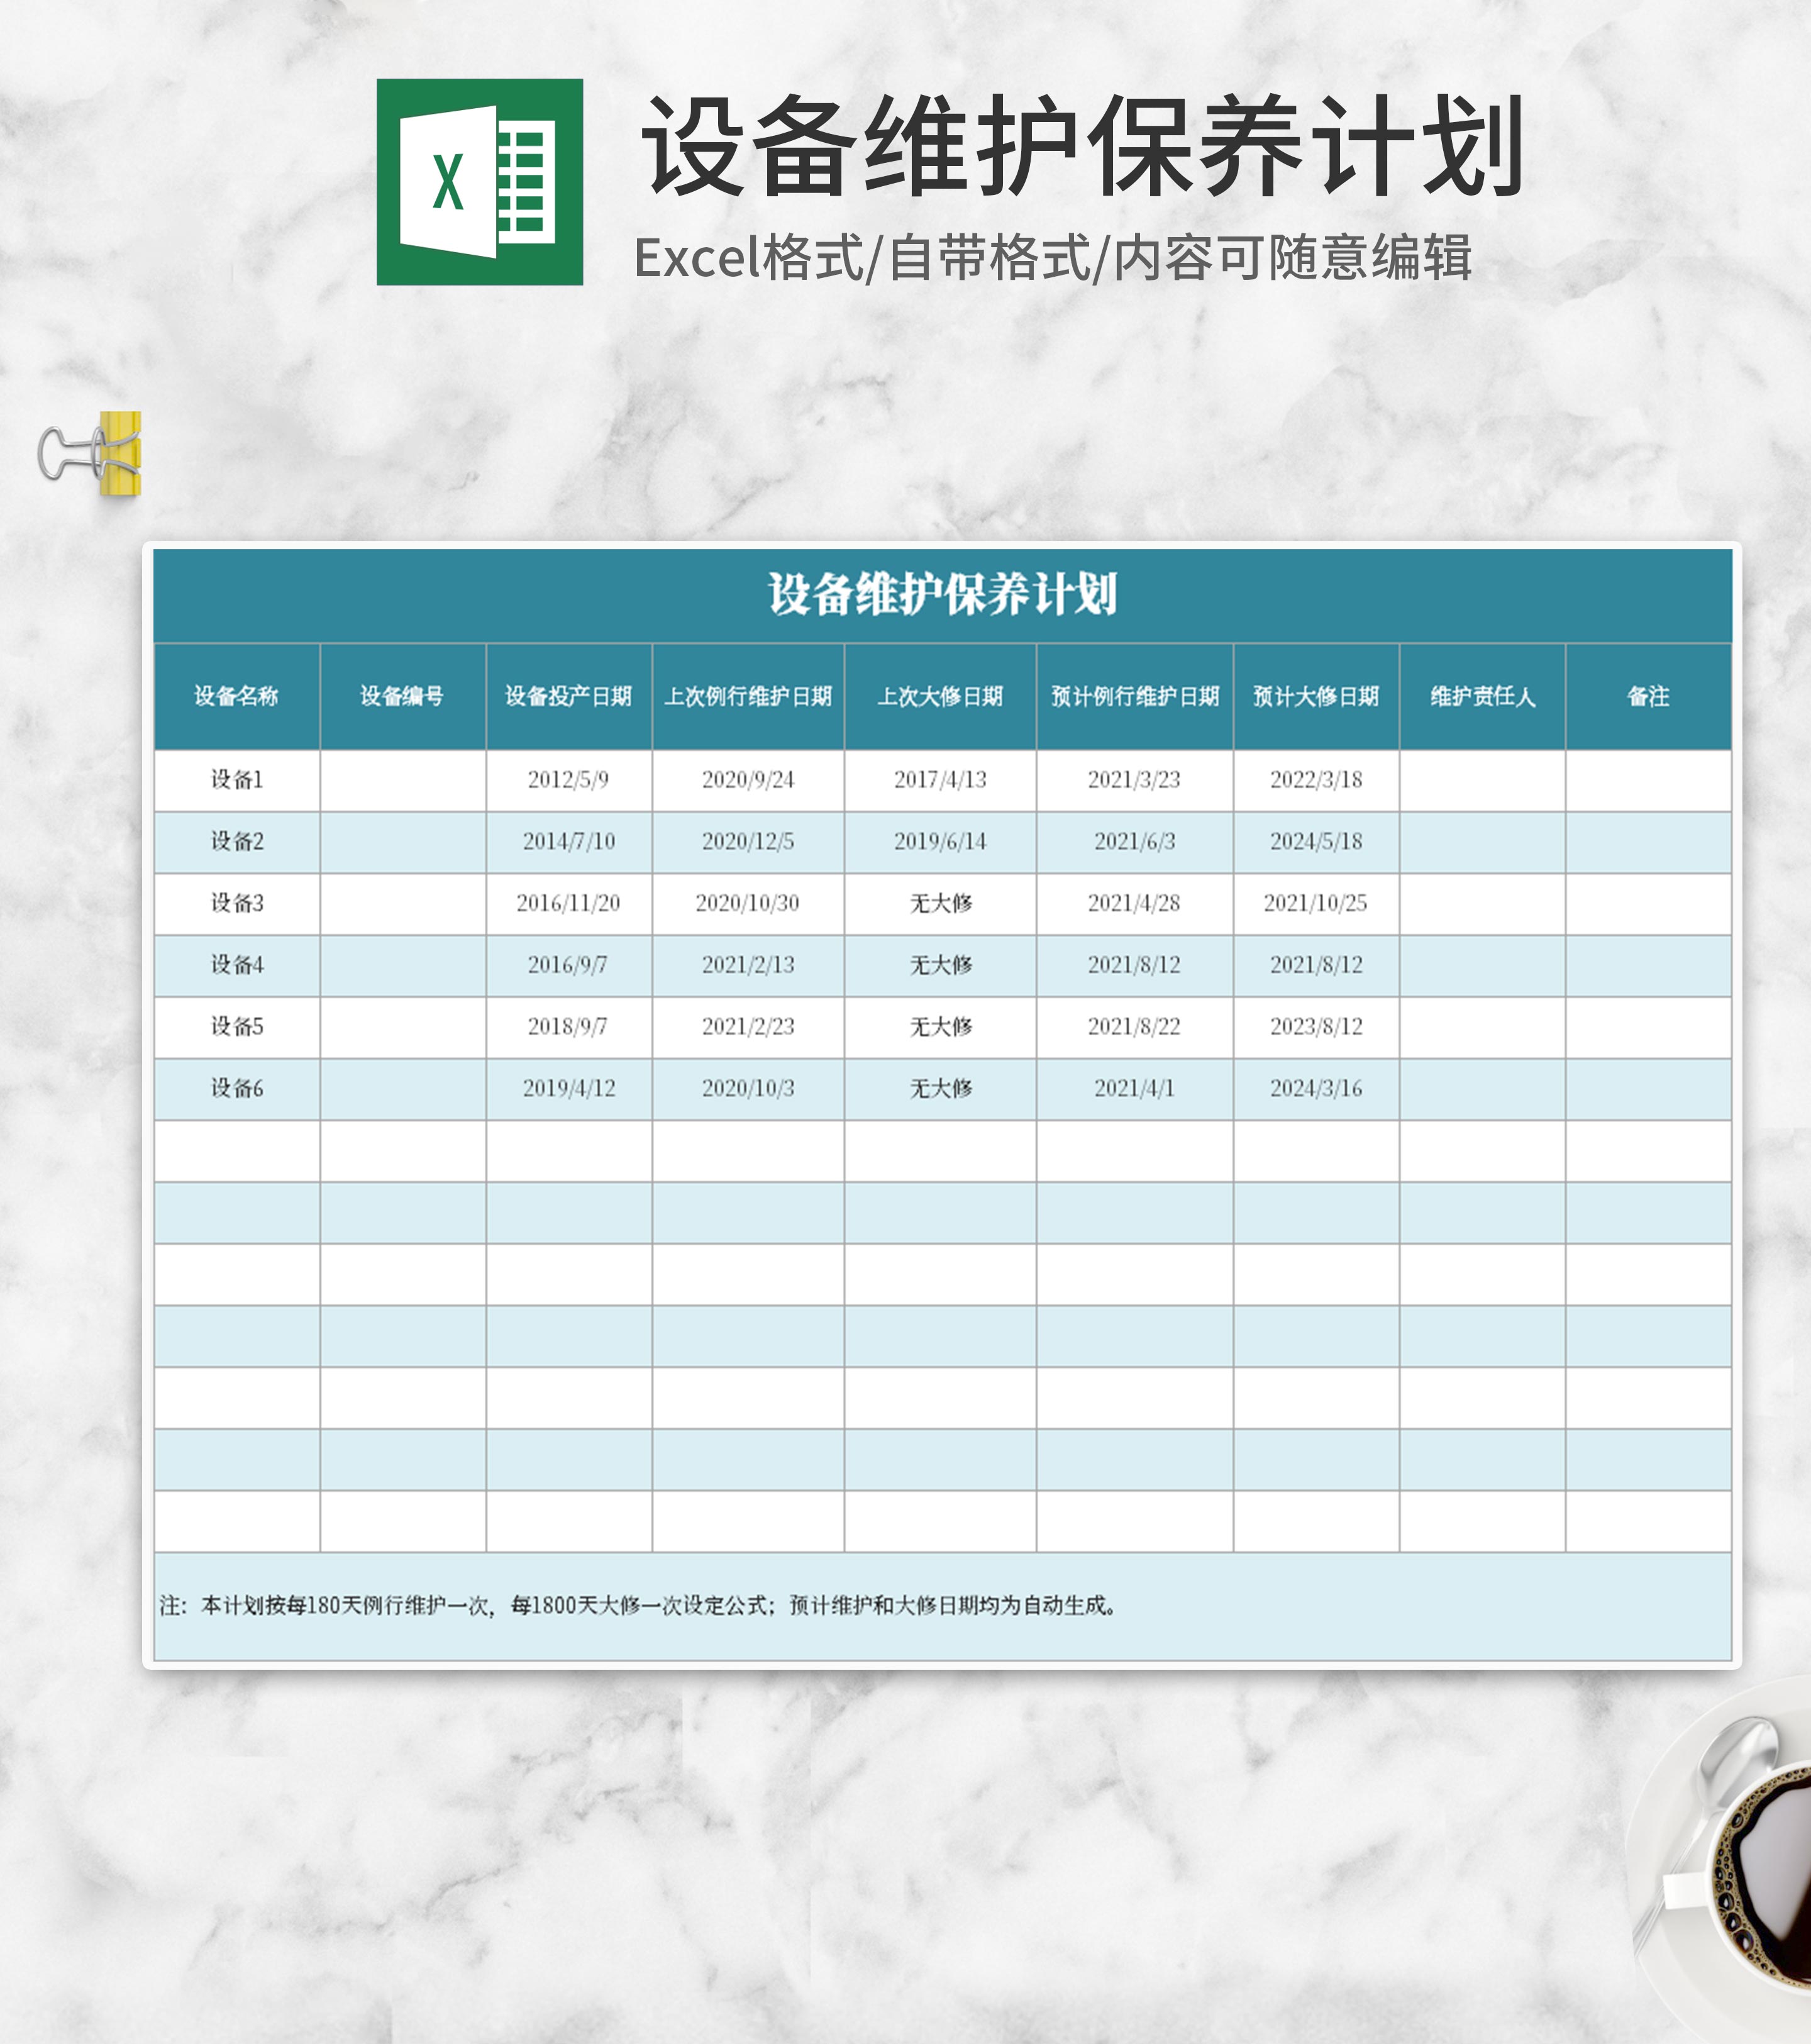1811x2044 pixels.
Task: Click the 维护责任人 header cell
Action: [x=1482, y=696]
